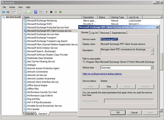Open the Startup type dropdown

pyautogui.click(x=152, y=68)
